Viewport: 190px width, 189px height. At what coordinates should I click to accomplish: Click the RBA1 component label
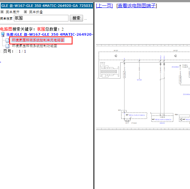click(176, 115)
